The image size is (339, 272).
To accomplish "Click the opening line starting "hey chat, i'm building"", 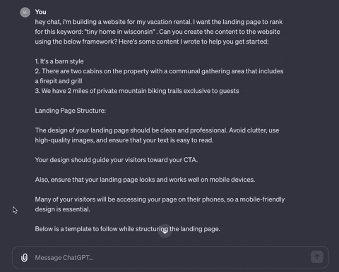I will click(x=159, y=22).
